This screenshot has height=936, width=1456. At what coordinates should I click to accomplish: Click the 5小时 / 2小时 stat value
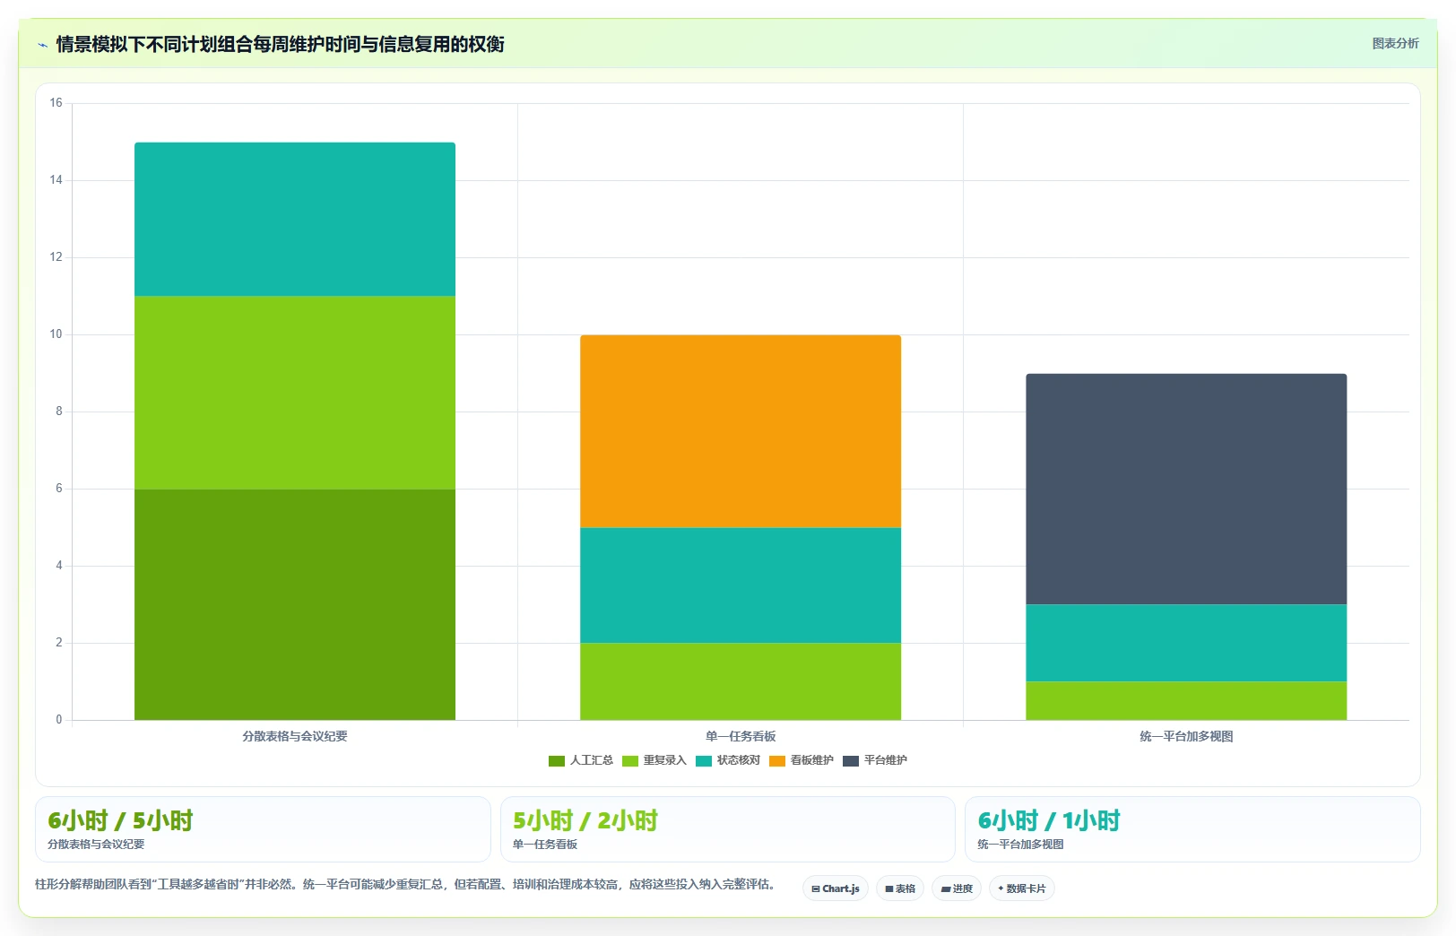pos(585,820)
